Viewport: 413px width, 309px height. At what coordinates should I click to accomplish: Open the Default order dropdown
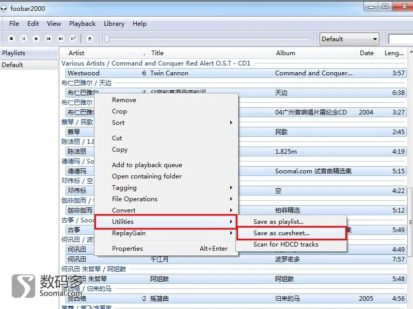pyautogui.click(x=350, y=39)
